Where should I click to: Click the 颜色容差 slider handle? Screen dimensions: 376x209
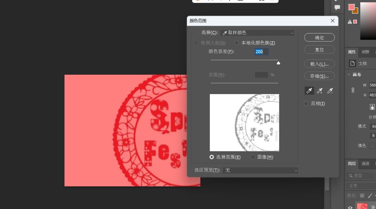[x=278, y=63]
